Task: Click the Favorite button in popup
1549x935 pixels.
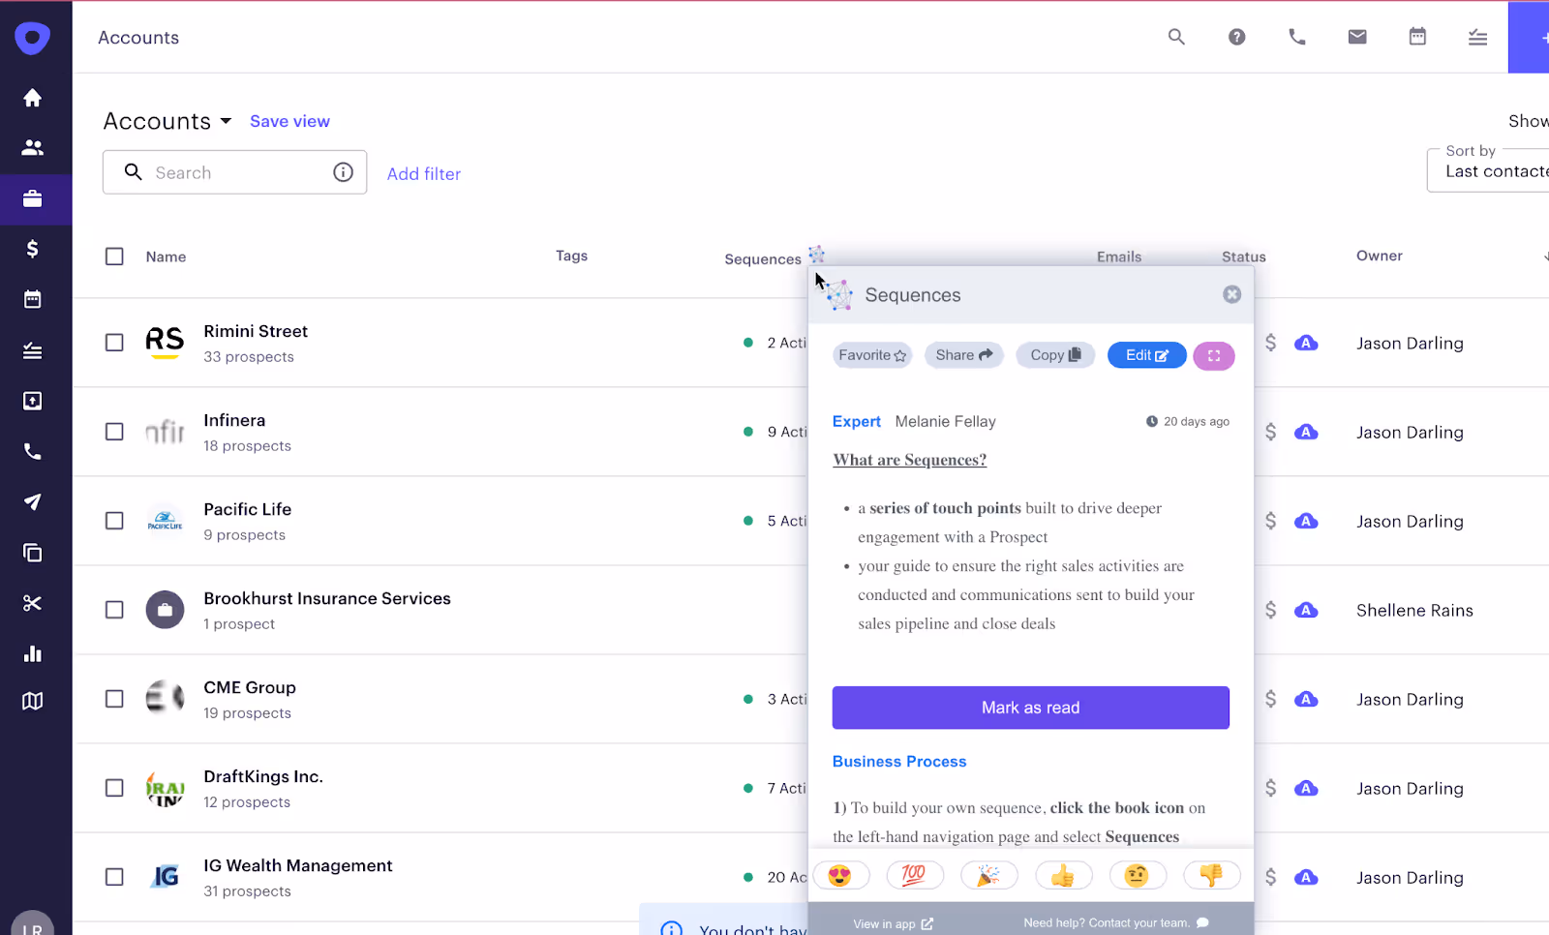Action: click(x=872, y=355)
